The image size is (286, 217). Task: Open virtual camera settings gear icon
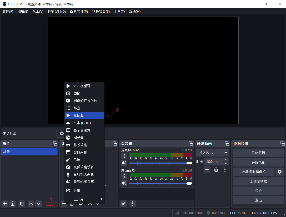(279, 172)
